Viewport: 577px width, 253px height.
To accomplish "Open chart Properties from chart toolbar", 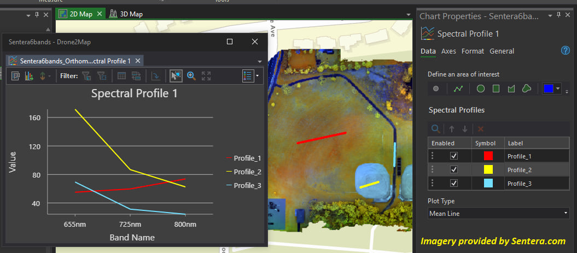I will tap(15, 76).
